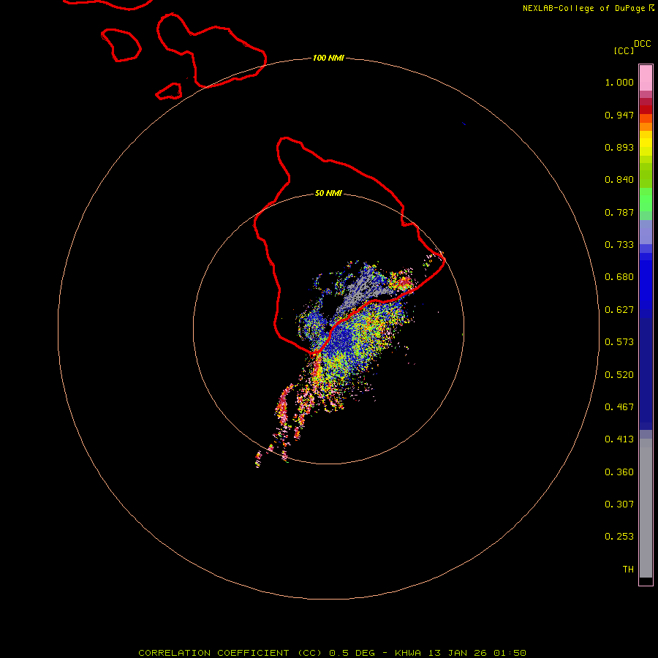The height and width of the screenshot is (658, 658).
Task: Click the [CC] units label
Action: point(624,51)
